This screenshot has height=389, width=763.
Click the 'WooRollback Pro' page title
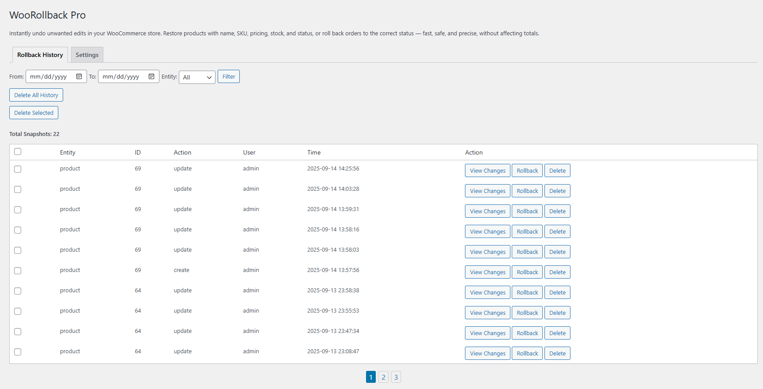click(x=47, y=15)
